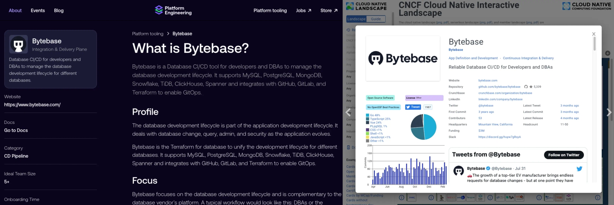Click Platform tooling breadcrumb
Screen dimensions: 614x205
click(x=147, y=34)
